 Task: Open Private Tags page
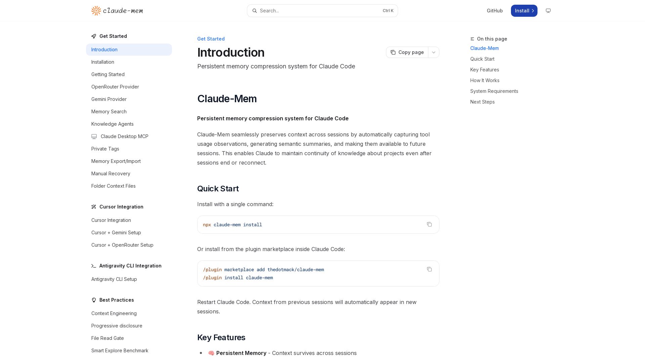pos(129,149)
